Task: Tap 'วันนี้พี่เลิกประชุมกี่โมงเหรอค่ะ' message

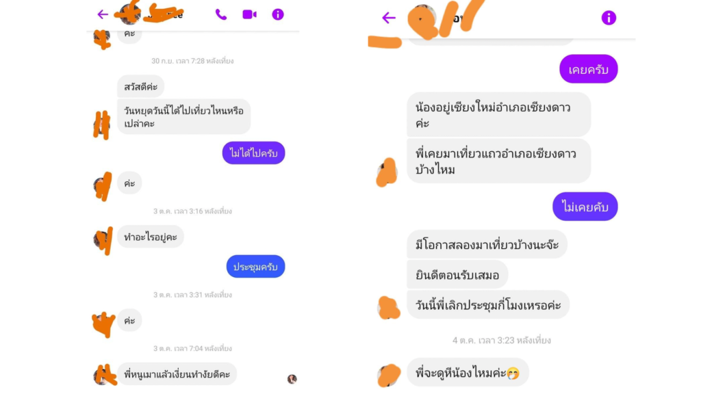Action: 488,305
